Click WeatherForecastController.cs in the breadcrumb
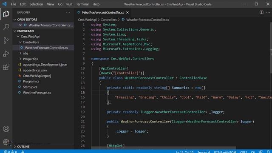This screenshot has width=272, height=153. pyautogui.click(x=147, y=20)
